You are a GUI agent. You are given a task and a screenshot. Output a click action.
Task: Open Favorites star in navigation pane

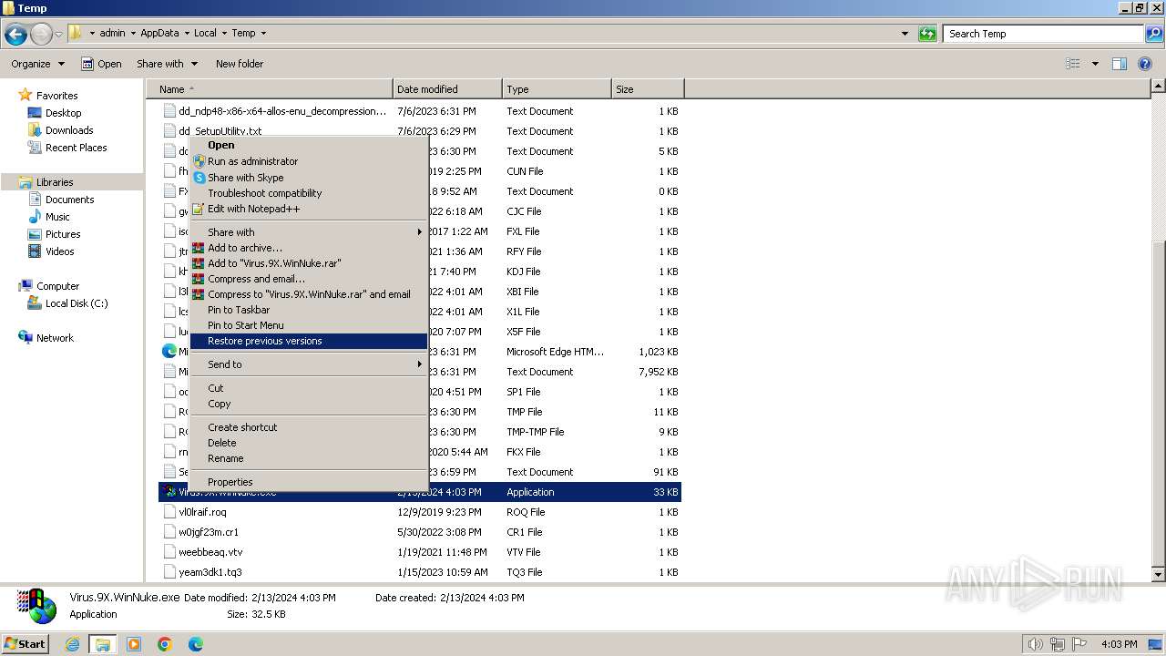(x=26, y=96)
